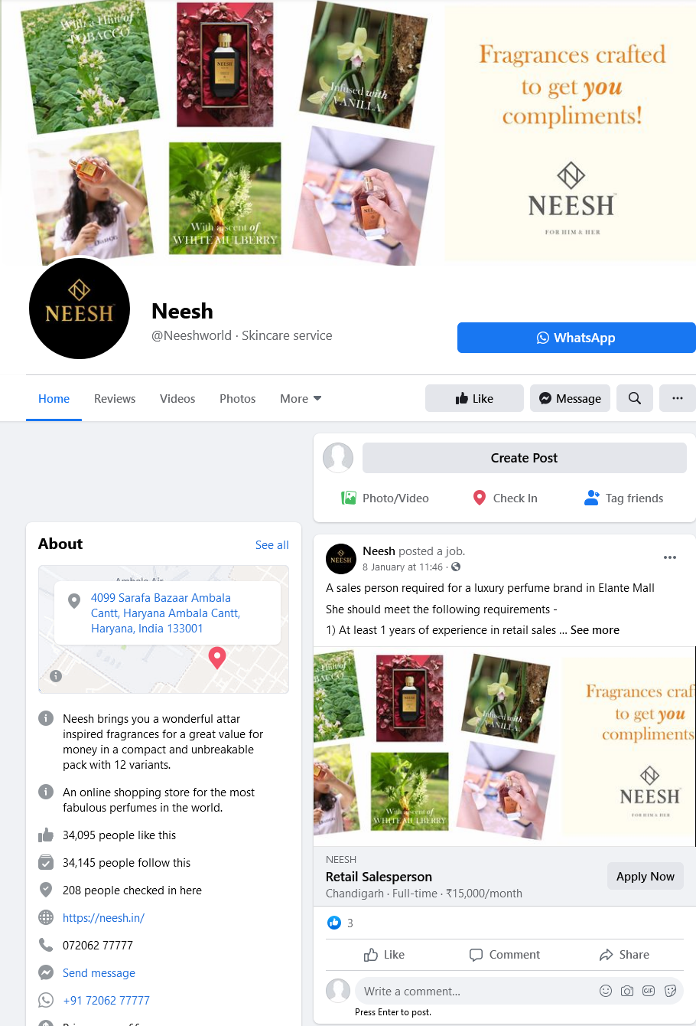The image size is (696, 1026).
Task: Click the emoji icon in comment box
Action: [x=606, y=991]
